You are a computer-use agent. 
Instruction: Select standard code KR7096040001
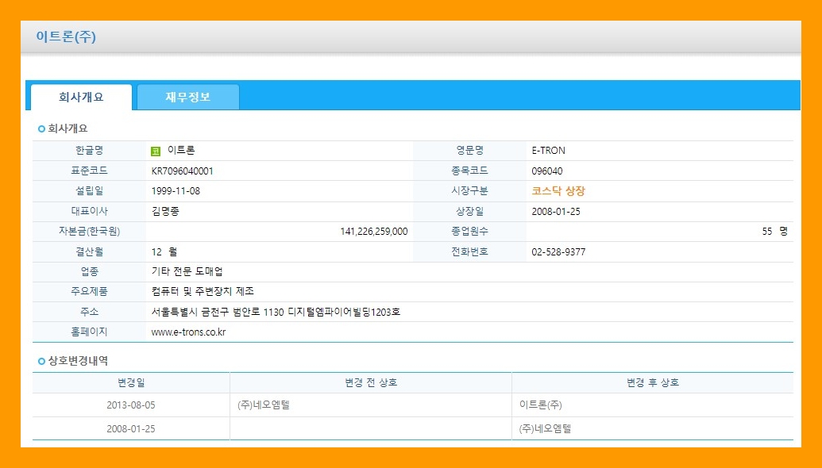coord(183,171)
